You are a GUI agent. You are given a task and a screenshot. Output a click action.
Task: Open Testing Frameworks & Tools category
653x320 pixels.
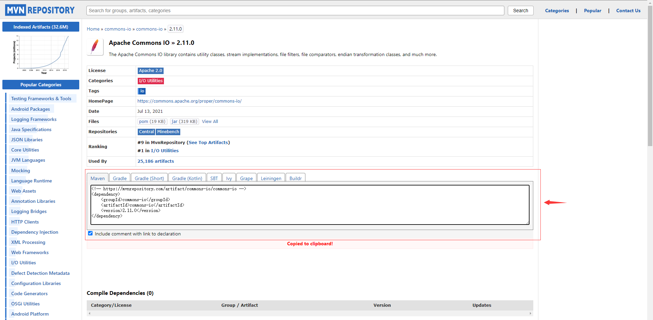41,99
